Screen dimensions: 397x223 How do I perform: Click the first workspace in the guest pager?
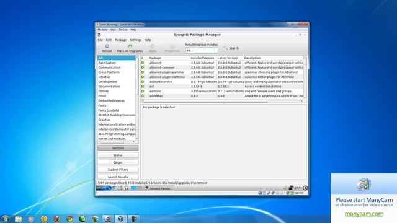click(133, 188)
